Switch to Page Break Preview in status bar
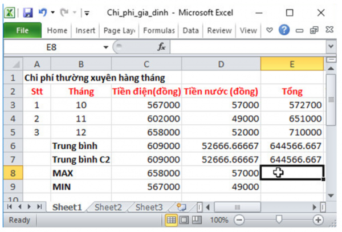 pos(197,220)
